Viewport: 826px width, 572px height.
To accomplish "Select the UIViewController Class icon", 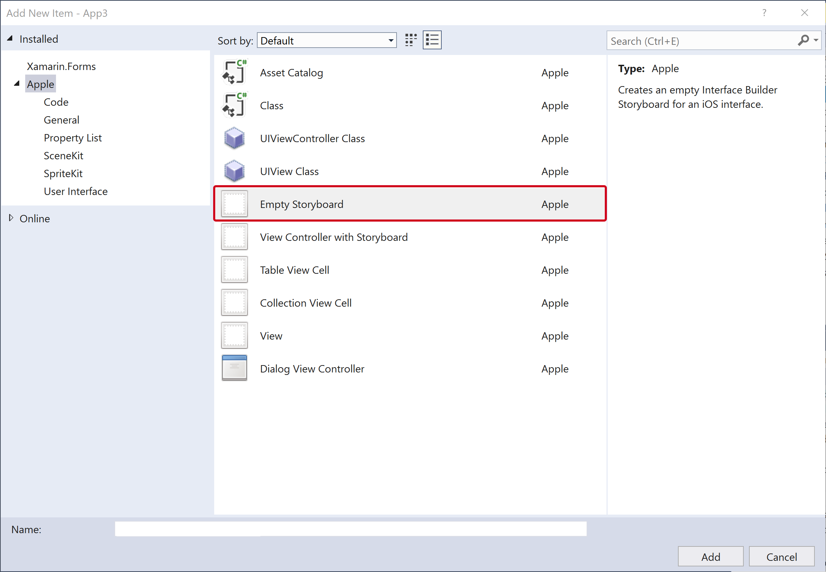I will 235,138.
